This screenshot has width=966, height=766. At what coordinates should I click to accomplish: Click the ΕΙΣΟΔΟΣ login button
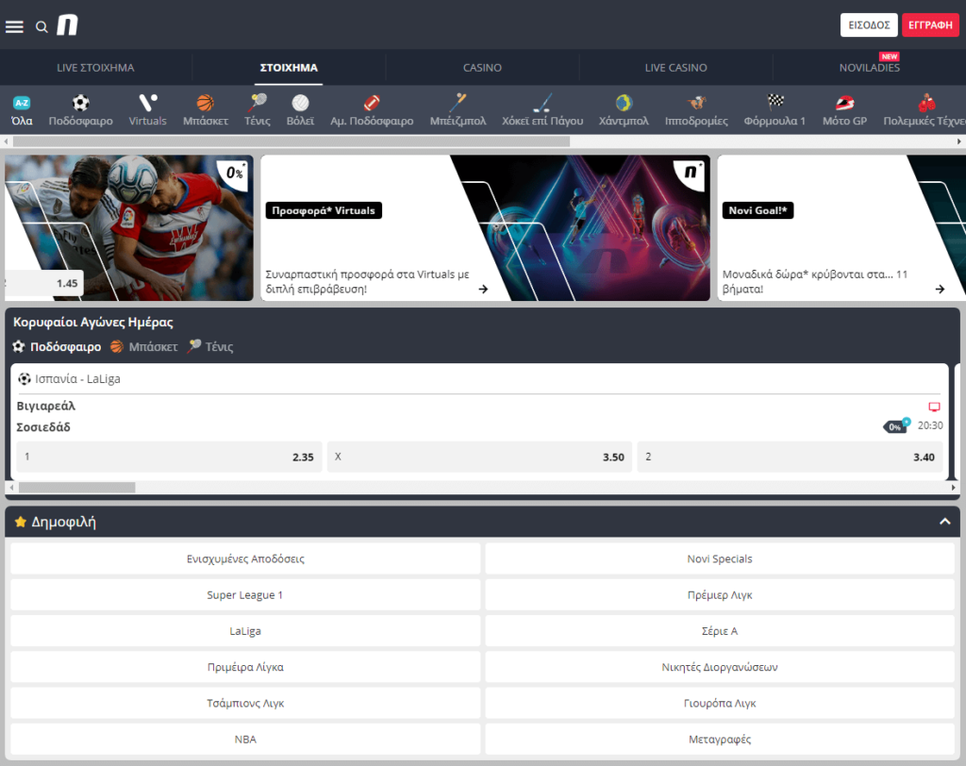tap(869, 25)
